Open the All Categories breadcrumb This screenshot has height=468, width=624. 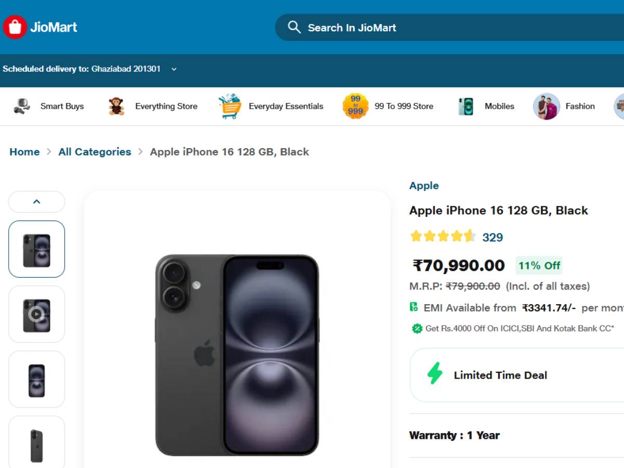click(95, 152)
